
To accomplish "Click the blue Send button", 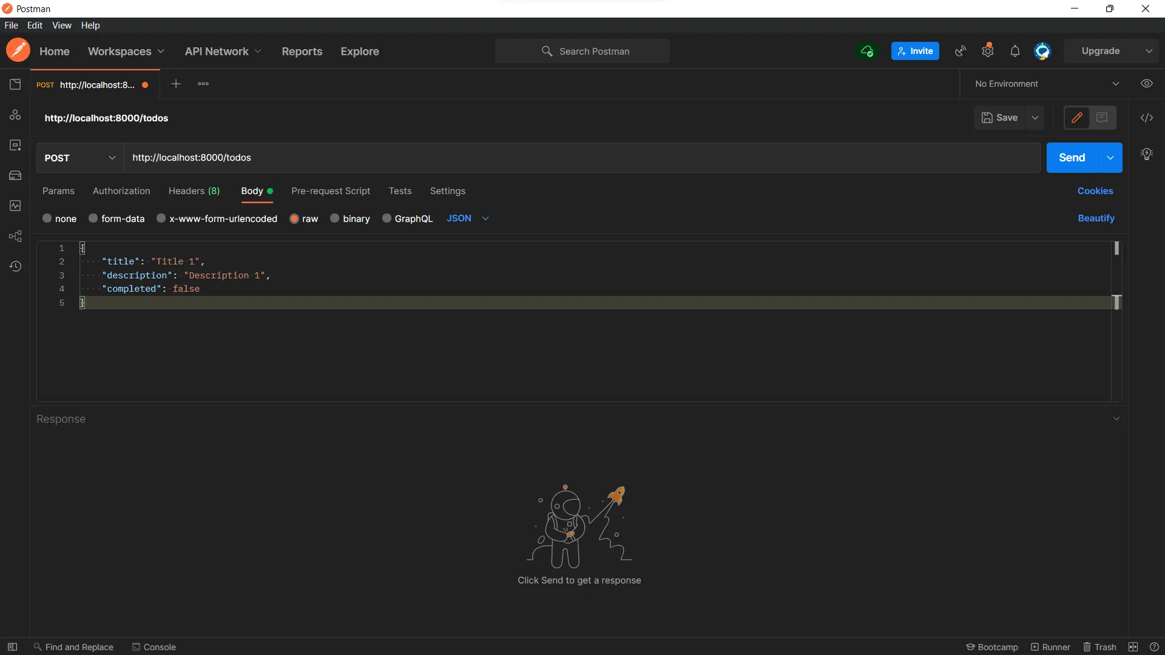I will coord(1072,158).
